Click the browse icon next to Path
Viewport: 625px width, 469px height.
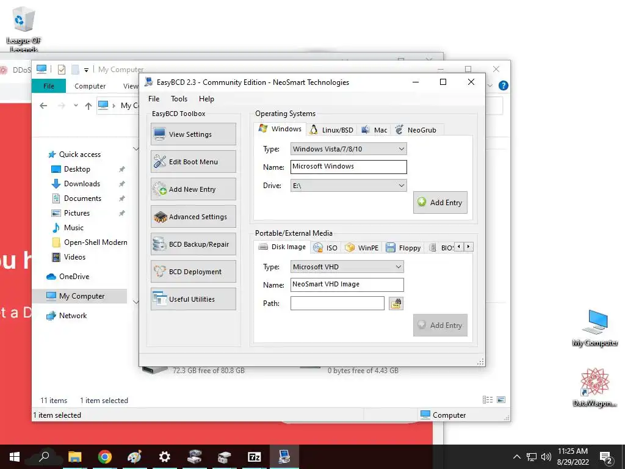pos(396,304)
